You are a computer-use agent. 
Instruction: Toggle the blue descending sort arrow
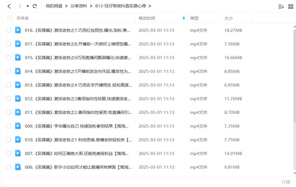coord(184,18)
